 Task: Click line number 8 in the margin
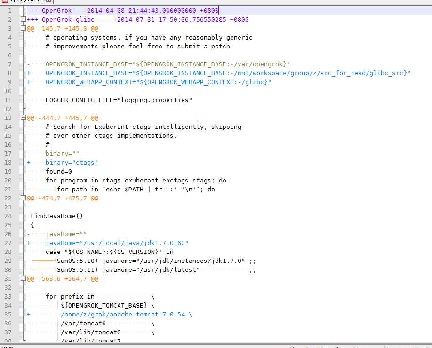[9, 73]
